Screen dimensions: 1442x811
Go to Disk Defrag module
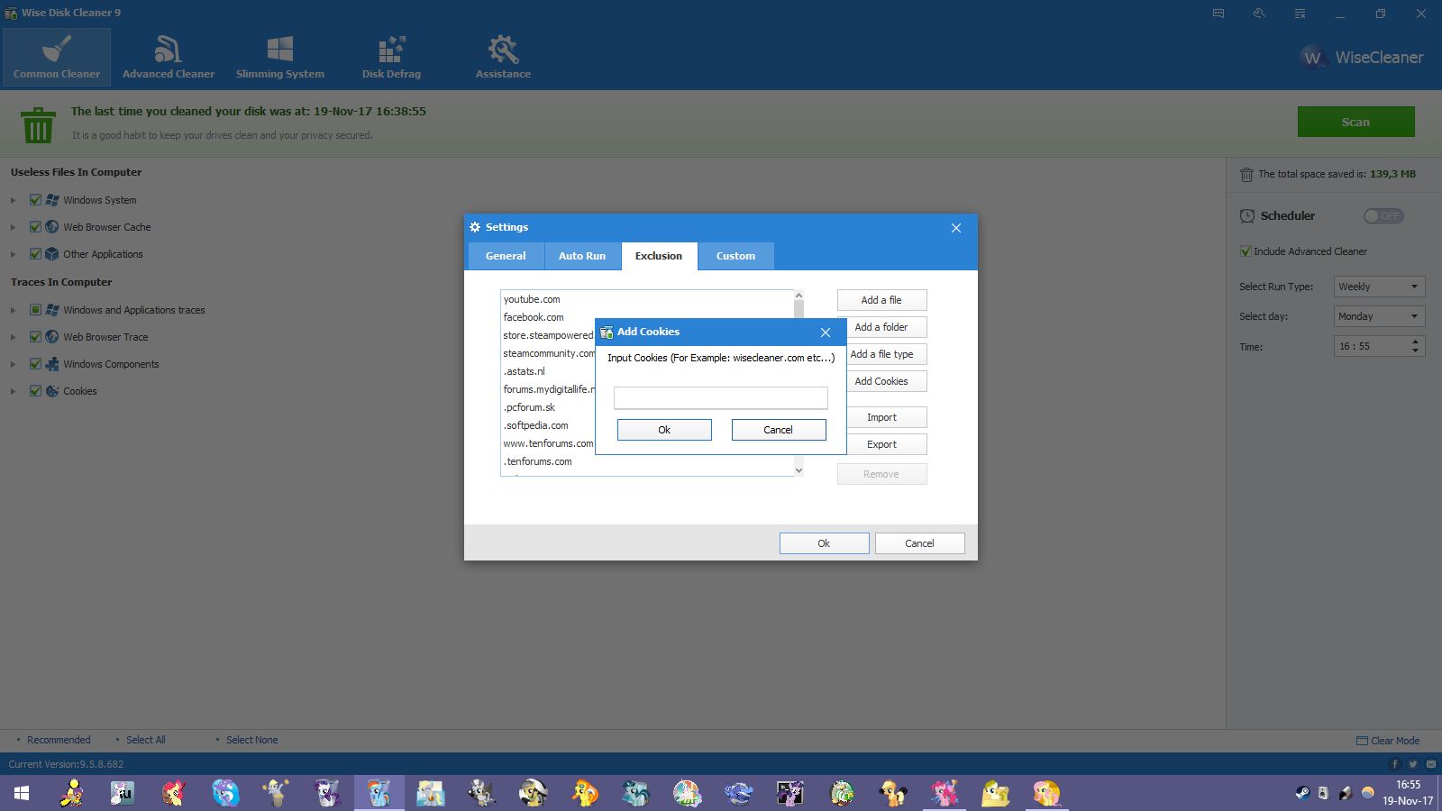391,57
